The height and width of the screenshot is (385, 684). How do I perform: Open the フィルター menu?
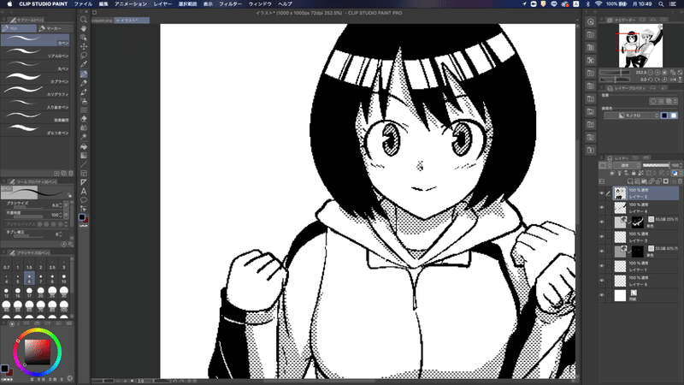pyautogui.click(x=230, y=4)
